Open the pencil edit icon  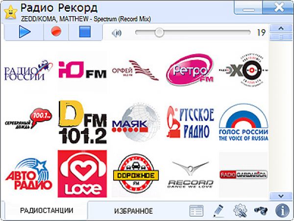tap(218, 211)
